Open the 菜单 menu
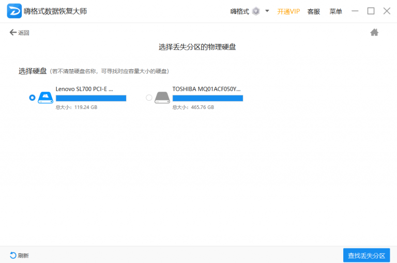 coord(335,11)
